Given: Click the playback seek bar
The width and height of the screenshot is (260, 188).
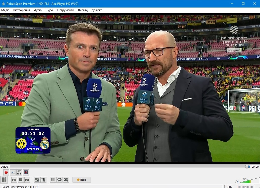Looking at the screenshot, I should coord(130,167).
